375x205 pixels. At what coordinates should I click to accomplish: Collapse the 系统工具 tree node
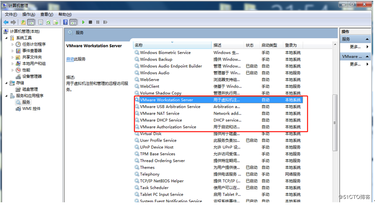pos(6,38)
